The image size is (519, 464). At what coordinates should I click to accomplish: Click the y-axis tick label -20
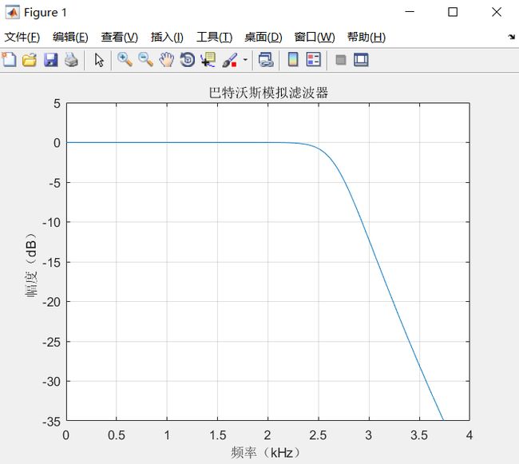coord(51,302)
